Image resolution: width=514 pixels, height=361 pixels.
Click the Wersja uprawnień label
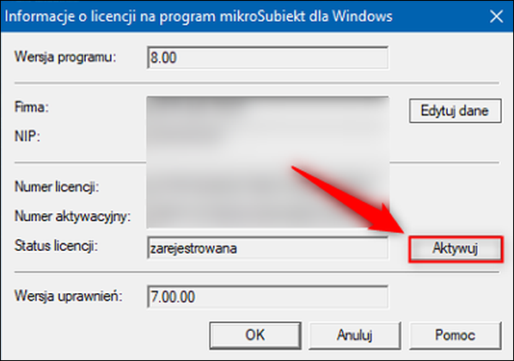68,296
